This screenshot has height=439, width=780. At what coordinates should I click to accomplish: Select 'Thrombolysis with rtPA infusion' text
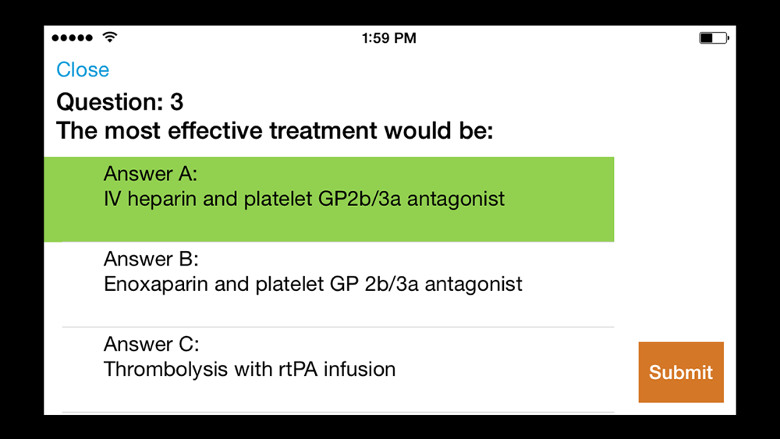pos(250,370)
